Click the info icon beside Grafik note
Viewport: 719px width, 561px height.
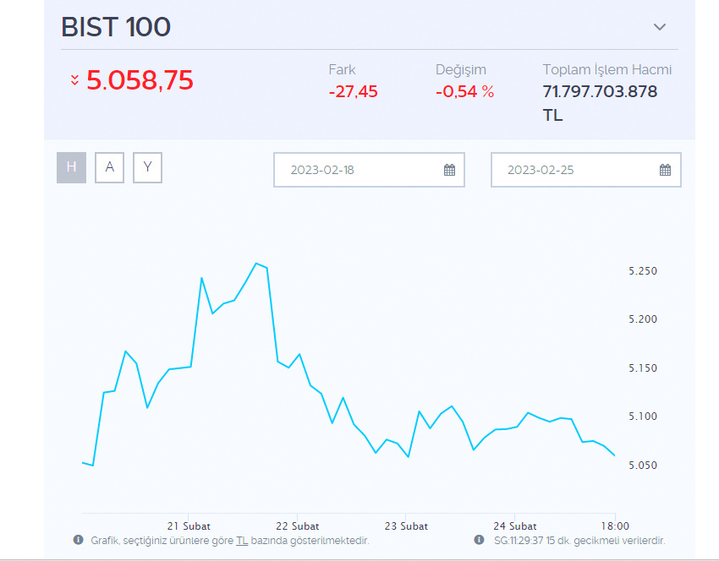(79, 540)
